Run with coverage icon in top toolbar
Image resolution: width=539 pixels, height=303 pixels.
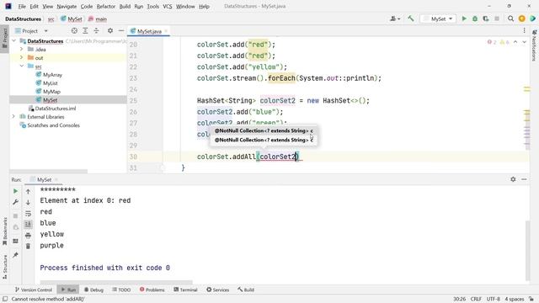(486, 19)
